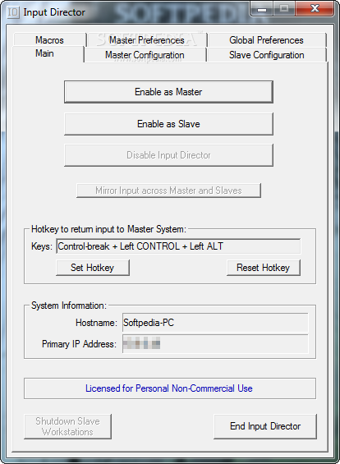Screen dimensions: 340x464
Task: Click the Primary IP Address field
Action: pos(215,344)
